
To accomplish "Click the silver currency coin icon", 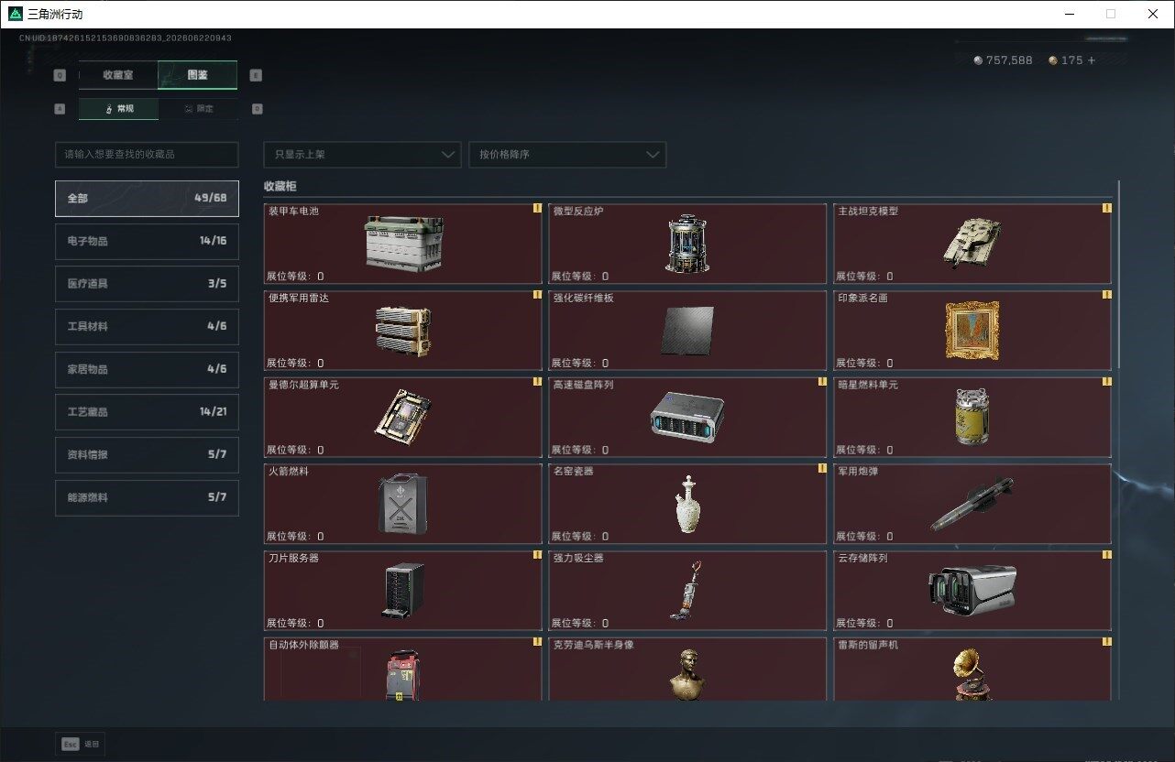I will pyautogui.click(x=978, y=60).
